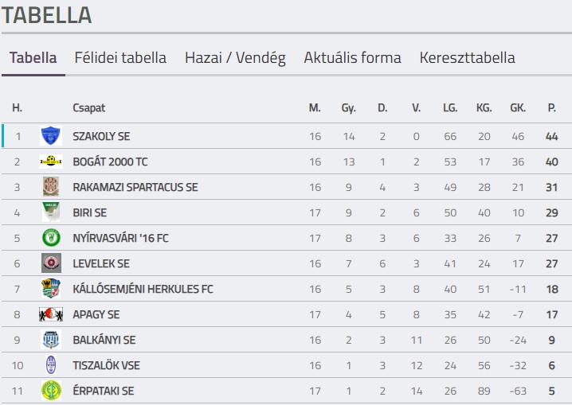572x405 pixels.
Task: Click the Nyírvasvári '16 FC green logo
Action: click(51, 238)
